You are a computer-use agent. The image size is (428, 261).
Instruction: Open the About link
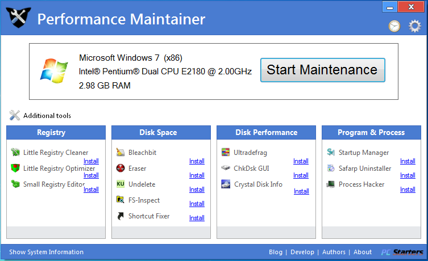[363, 252]
